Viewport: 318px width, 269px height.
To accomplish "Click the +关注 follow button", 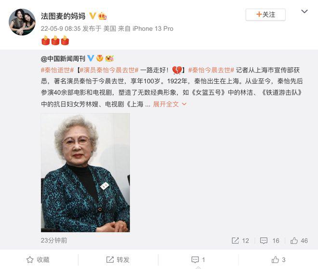I will 265,14.
